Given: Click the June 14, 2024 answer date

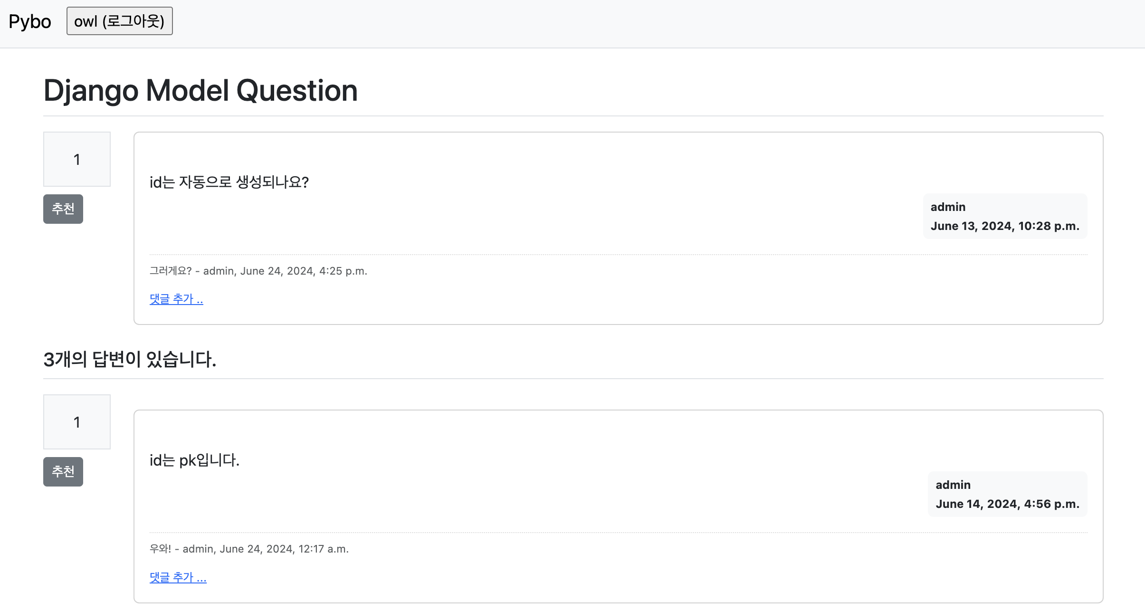Looking at the screenshot, I should pos(1007,504).
